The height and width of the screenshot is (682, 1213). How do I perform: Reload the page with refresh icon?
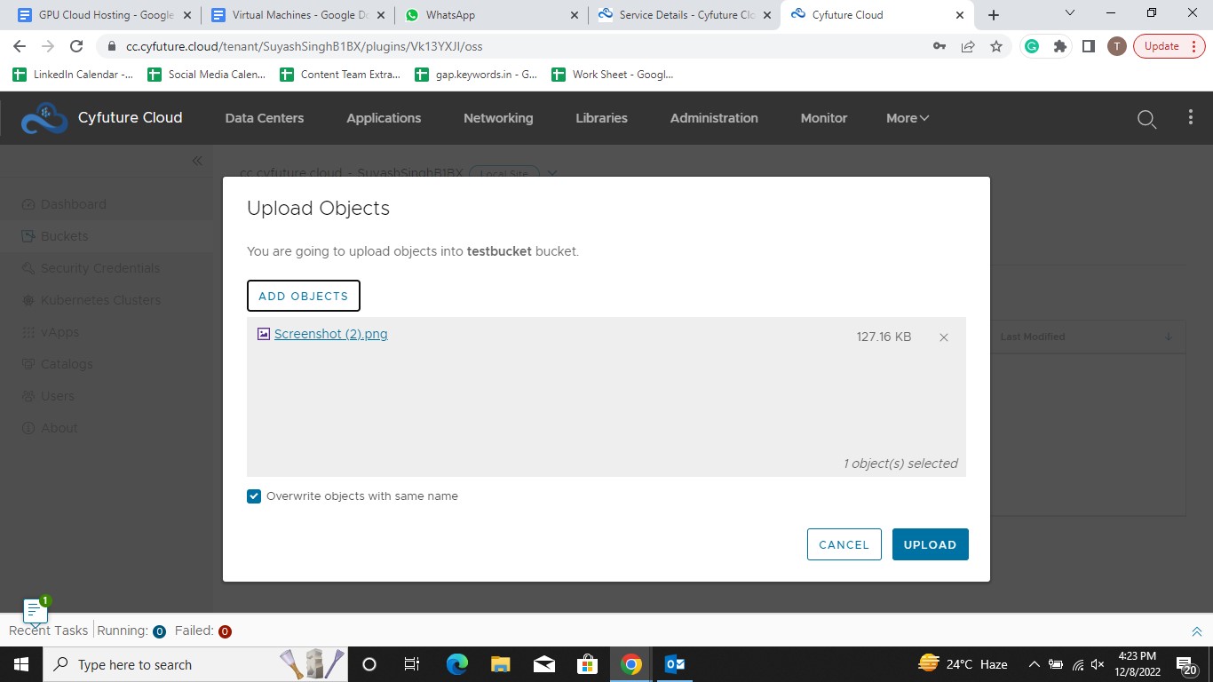pyautogui.click(x=76, y=46)
